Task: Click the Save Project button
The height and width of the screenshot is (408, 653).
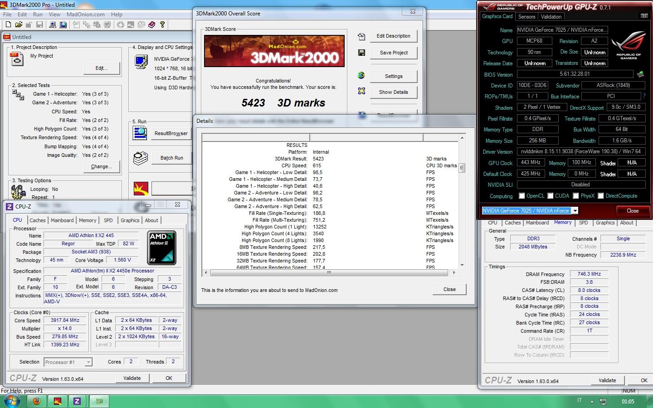Action: pyautogui.click(x=394, y=53)
